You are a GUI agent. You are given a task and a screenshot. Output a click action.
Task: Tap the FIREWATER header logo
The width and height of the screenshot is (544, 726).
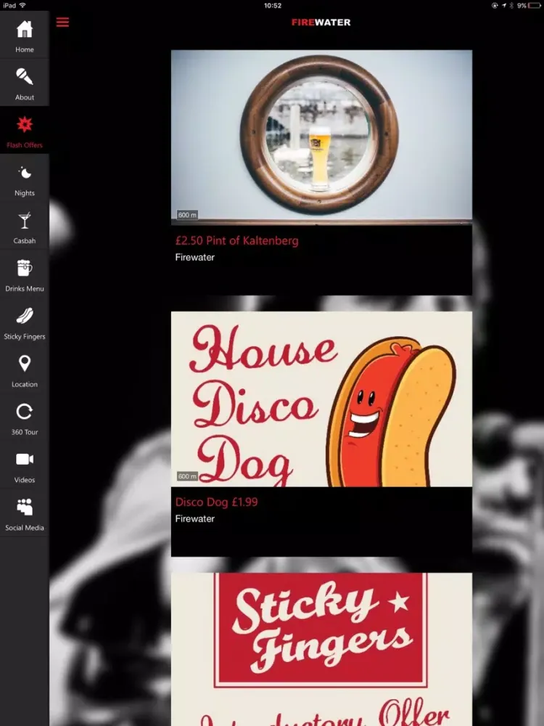point(321,23)
